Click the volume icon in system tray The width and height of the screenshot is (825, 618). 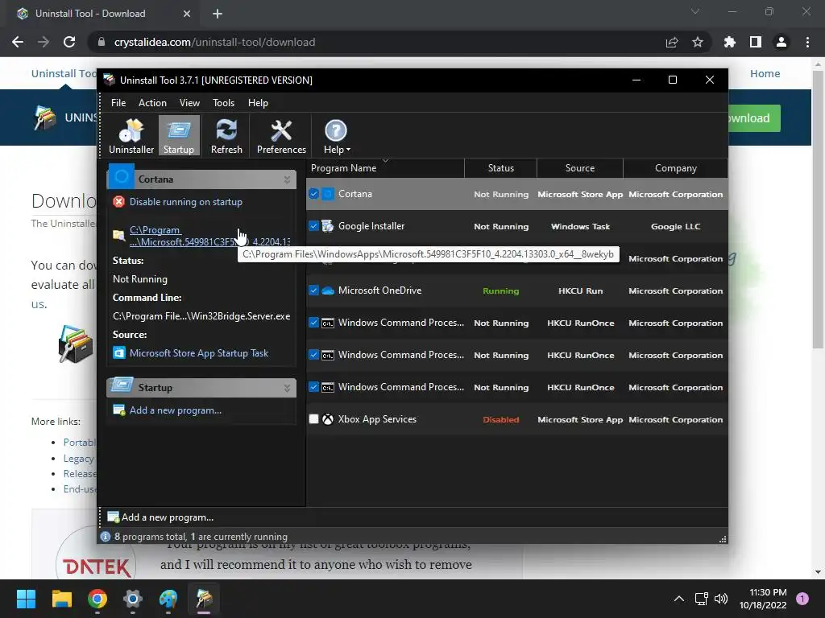[721, 599]
